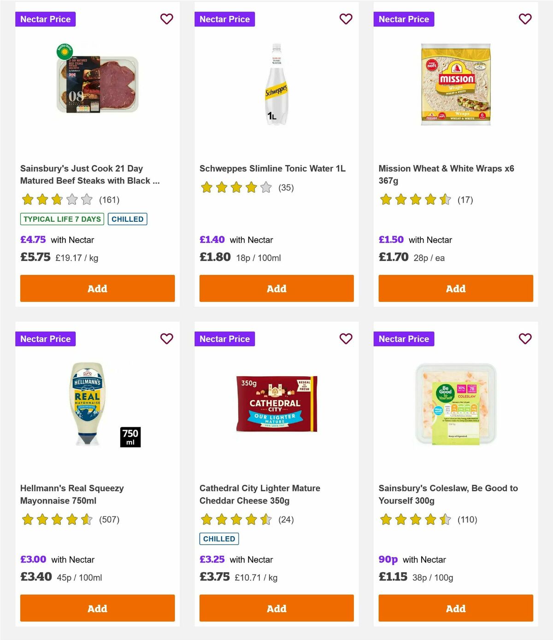The width and height of the screenshot is (553, 640).
Task: Add Cathedral City Lighter Mature Cheese to basket
Action: 276,608
